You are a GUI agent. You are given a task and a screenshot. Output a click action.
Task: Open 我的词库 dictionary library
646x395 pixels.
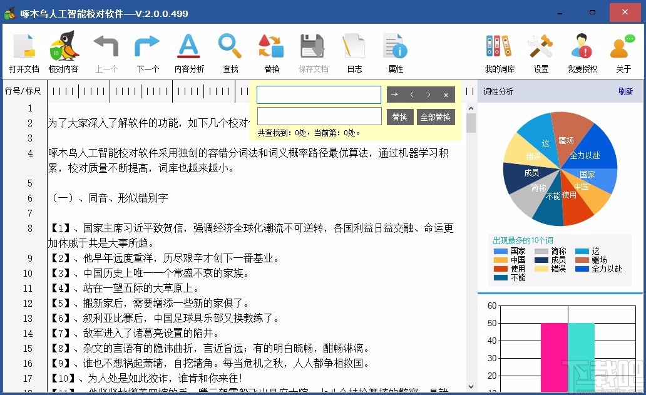[499, 52]
